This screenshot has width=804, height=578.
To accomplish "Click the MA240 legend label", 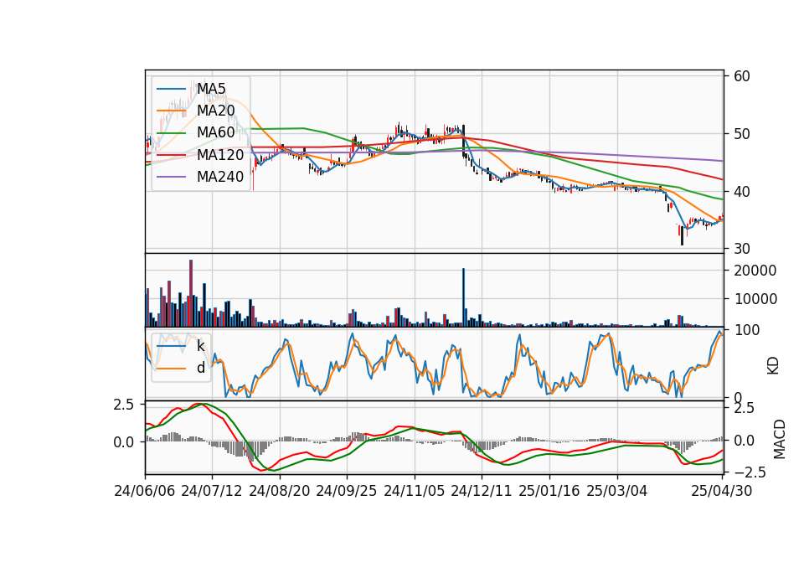I will pyautogui.click(x=220, y=177).
